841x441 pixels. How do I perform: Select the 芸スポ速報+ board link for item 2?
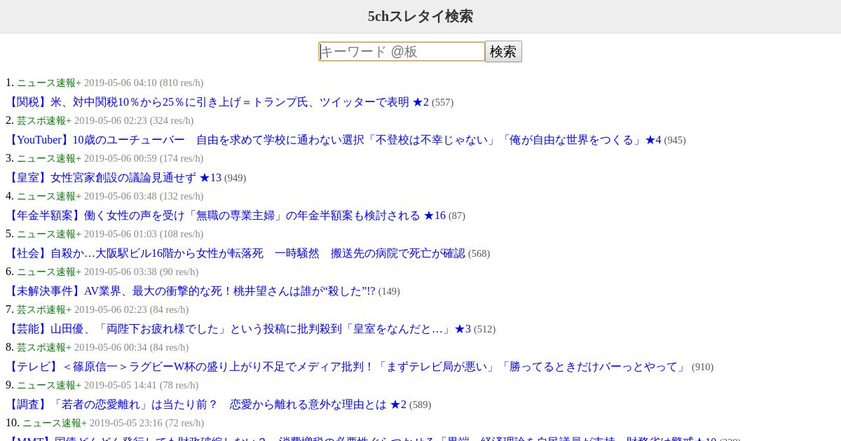coord(44,121)
